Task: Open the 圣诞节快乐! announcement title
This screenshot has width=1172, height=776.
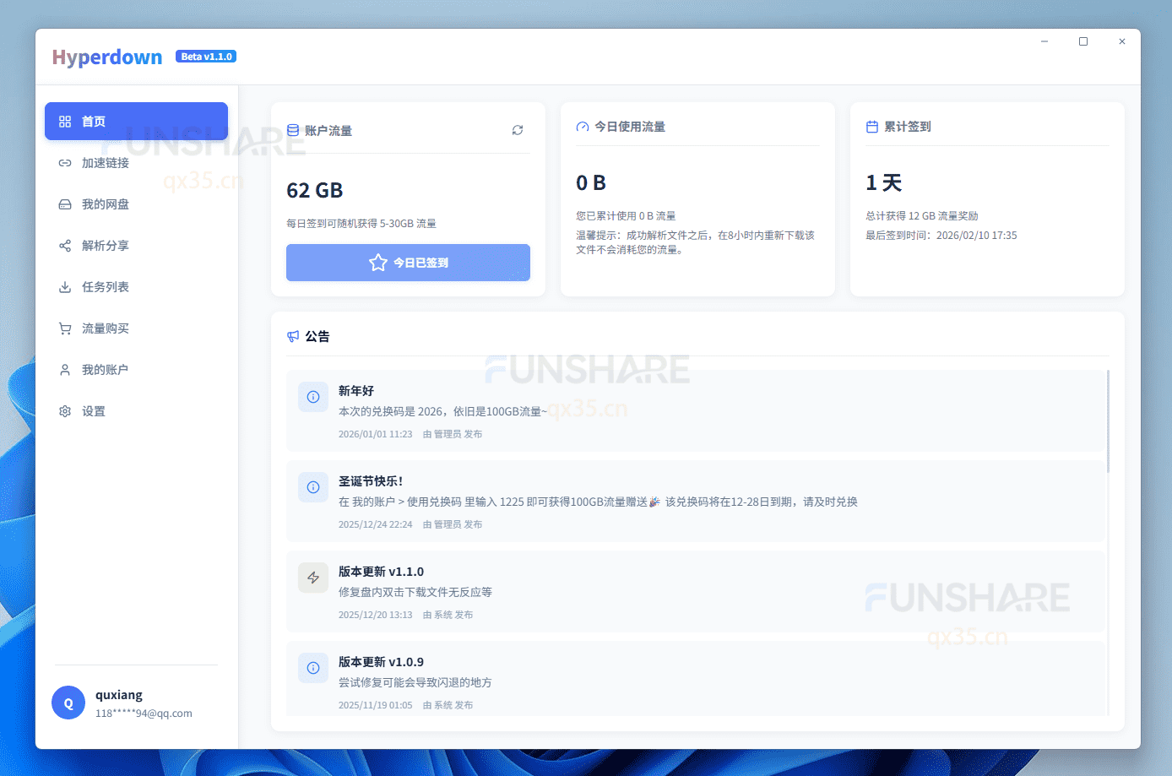Action: (x=371, y=481)
